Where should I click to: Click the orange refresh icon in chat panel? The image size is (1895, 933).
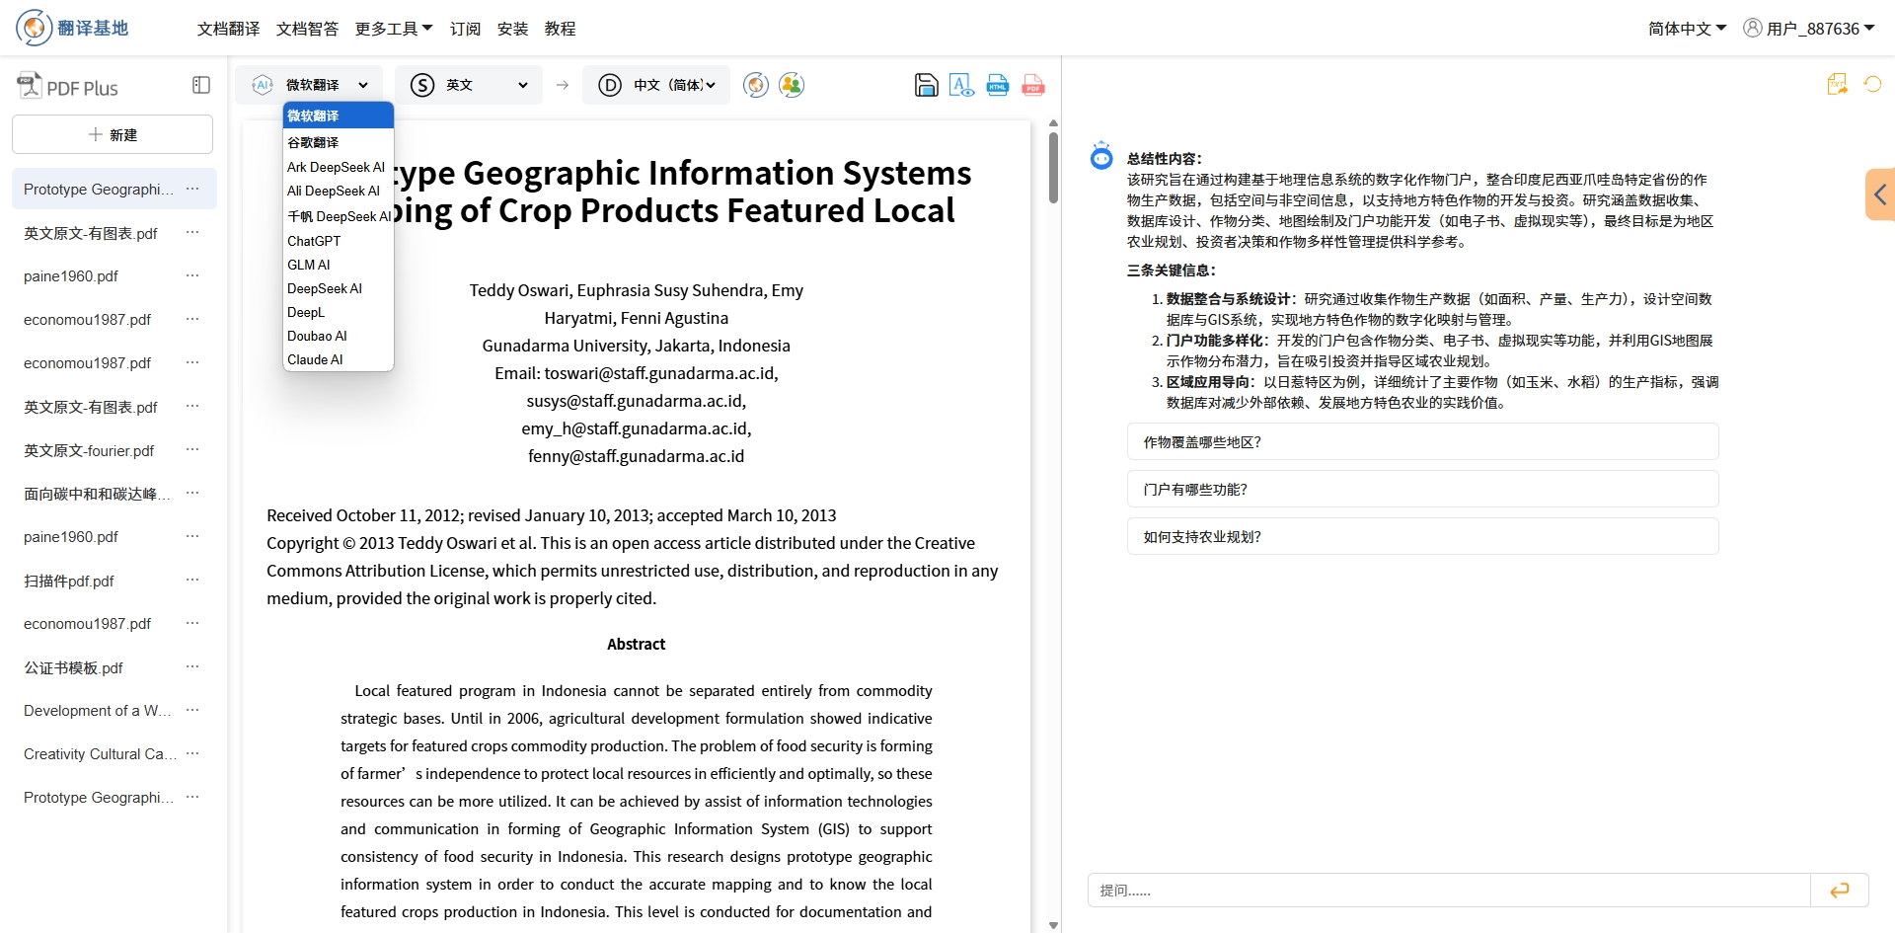click(1872, 84)
